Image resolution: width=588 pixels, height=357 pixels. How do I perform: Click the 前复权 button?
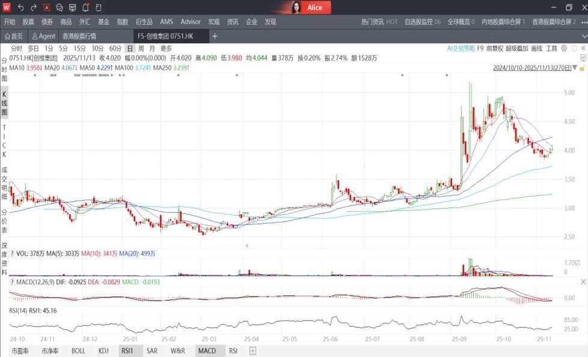495,49
